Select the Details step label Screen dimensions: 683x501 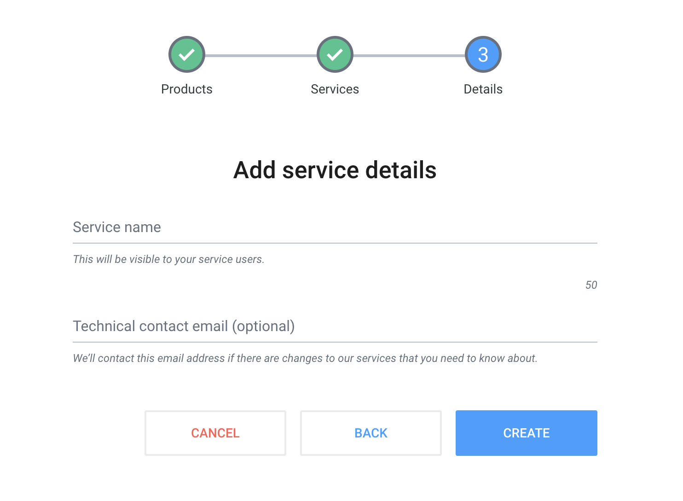pos(483,89)
